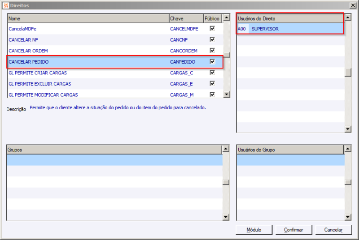
Task: Click up arrow of Usuários do Direito scrollbar
Action: [x=348, y=17]
